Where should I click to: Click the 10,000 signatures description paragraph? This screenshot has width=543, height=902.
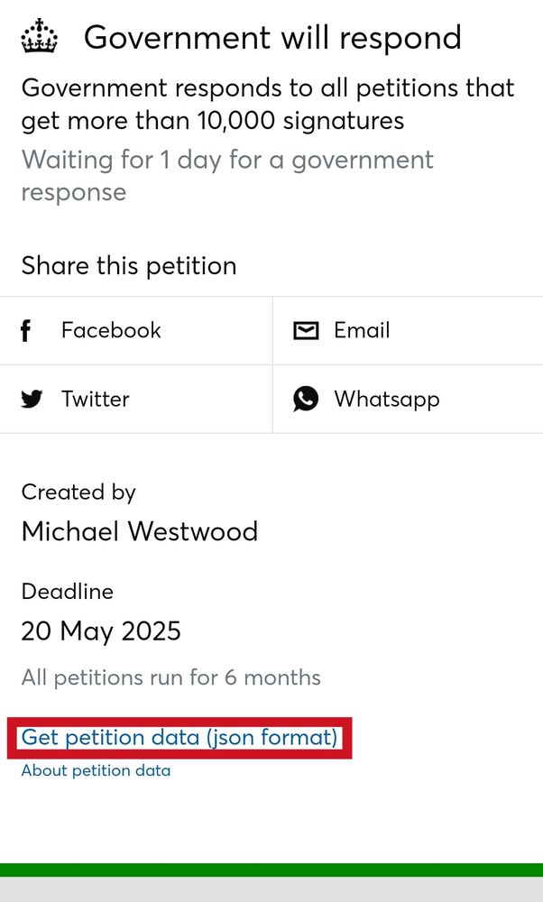268,104
